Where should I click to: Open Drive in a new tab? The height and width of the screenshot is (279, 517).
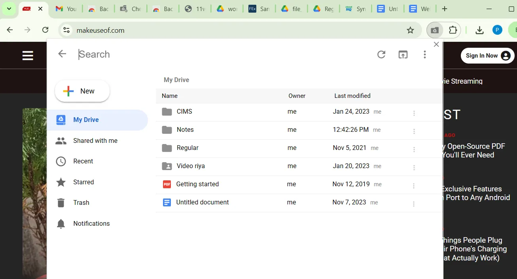point(403,54)
